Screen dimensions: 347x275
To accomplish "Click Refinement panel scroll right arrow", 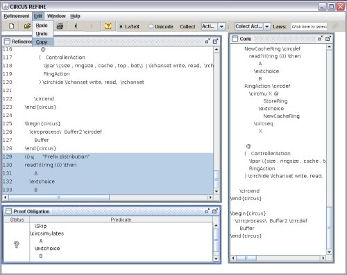I will tap(210, 197).
